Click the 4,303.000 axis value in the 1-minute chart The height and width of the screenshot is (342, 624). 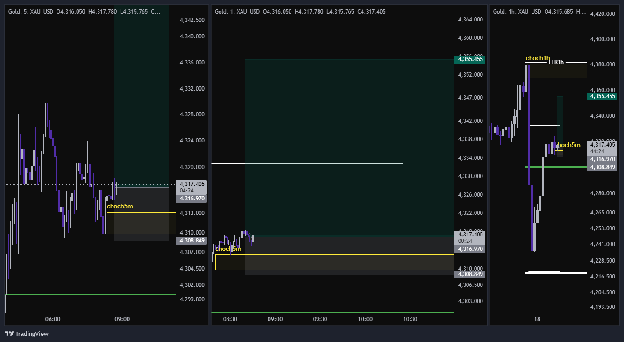[470, 301]
